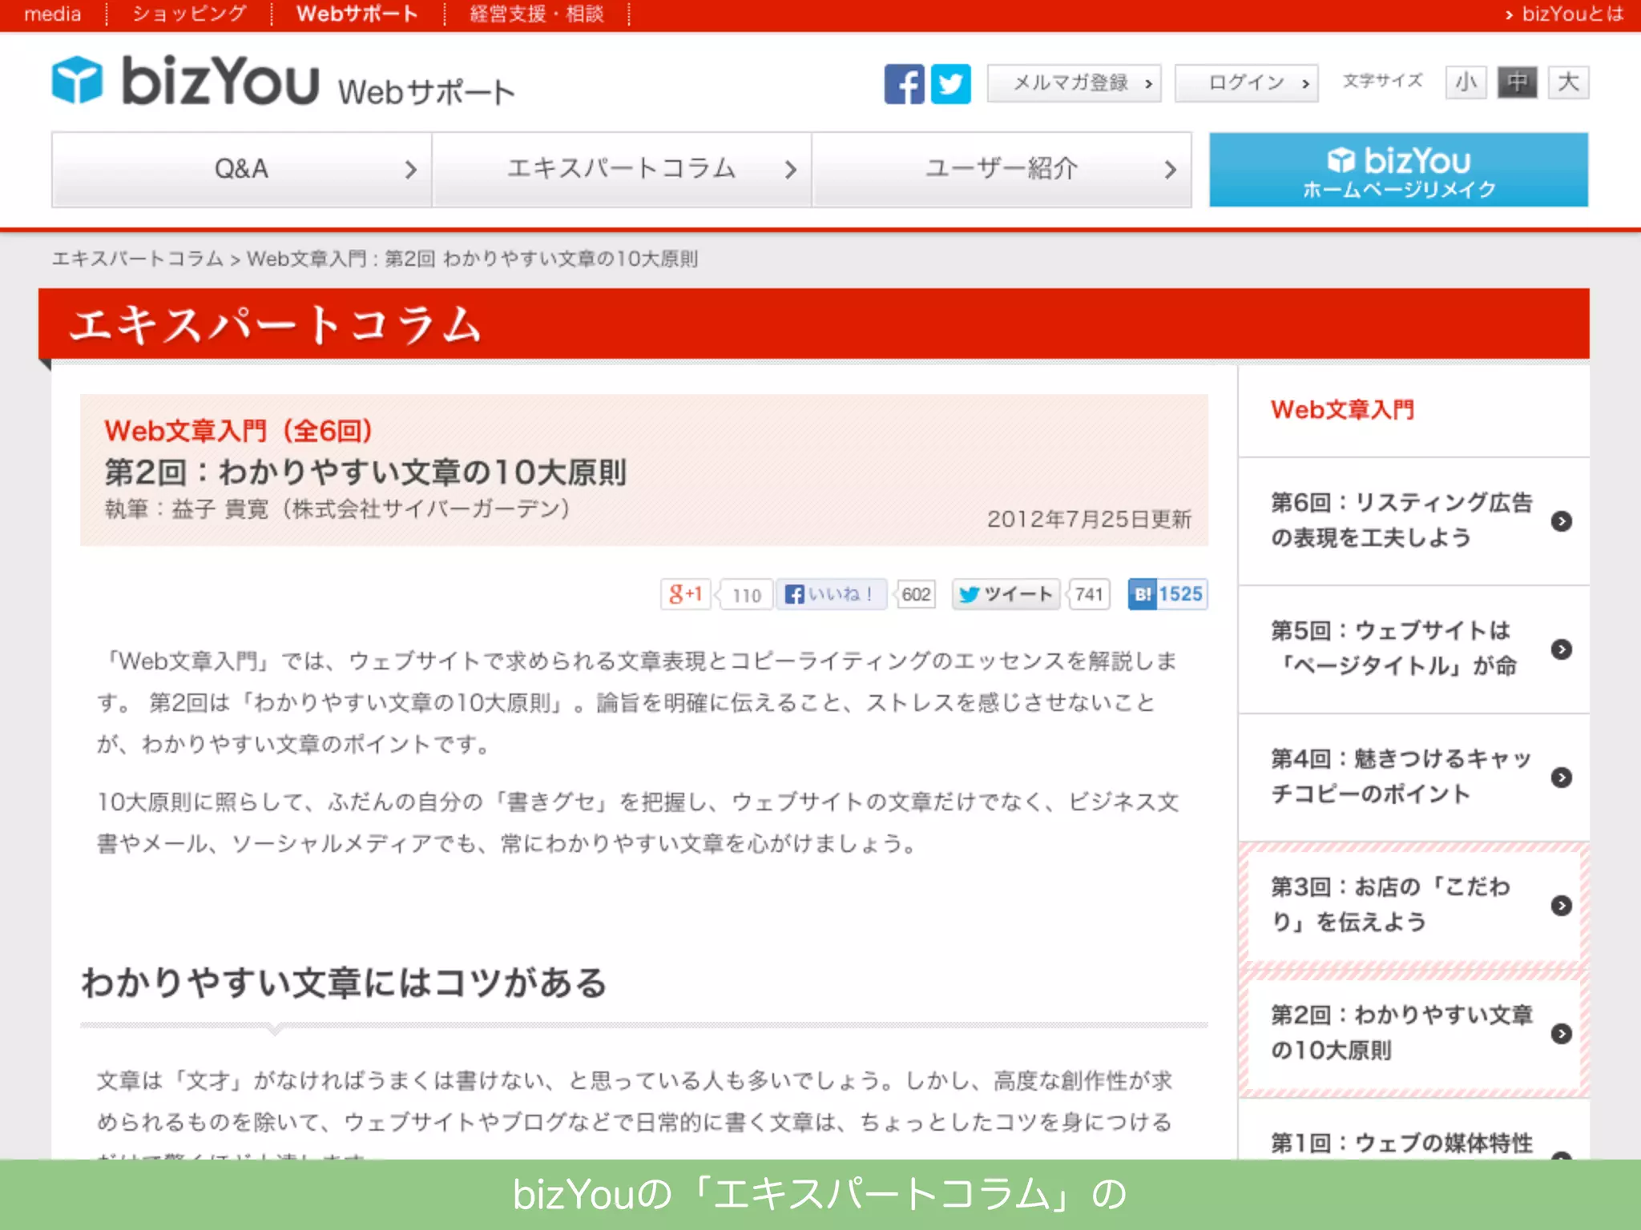Set text size to 小
The width and height of the screenshot is (1641, 1230).
click(1466, 82)
